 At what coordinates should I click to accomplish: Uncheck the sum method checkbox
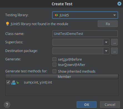[x=8, y=82]
